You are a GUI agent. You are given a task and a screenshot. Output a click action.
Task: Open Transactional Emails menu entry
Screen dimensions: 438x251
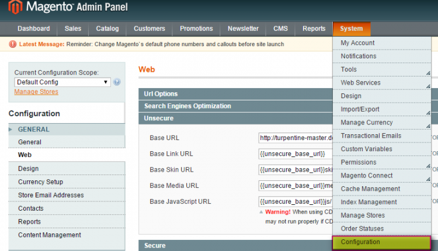click(382, 135)
